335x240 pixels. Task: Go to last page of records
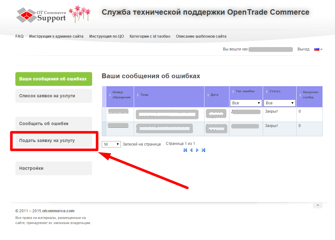click(203, 150)
